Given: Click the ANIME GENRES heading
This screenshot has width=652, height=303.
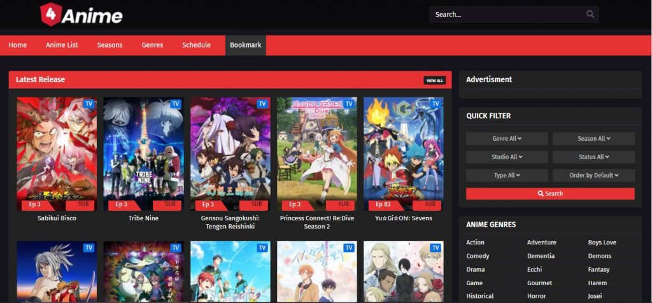Looking at the screenshot, I should click(x=491, y=225).
